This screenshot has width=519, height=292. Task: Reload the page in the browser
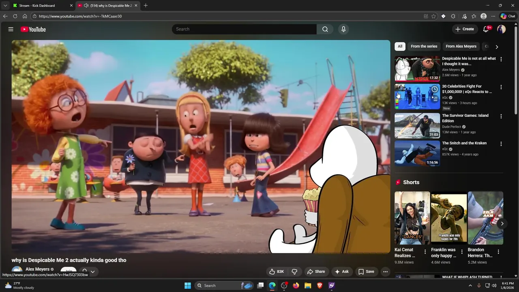[x=15, y=16]
